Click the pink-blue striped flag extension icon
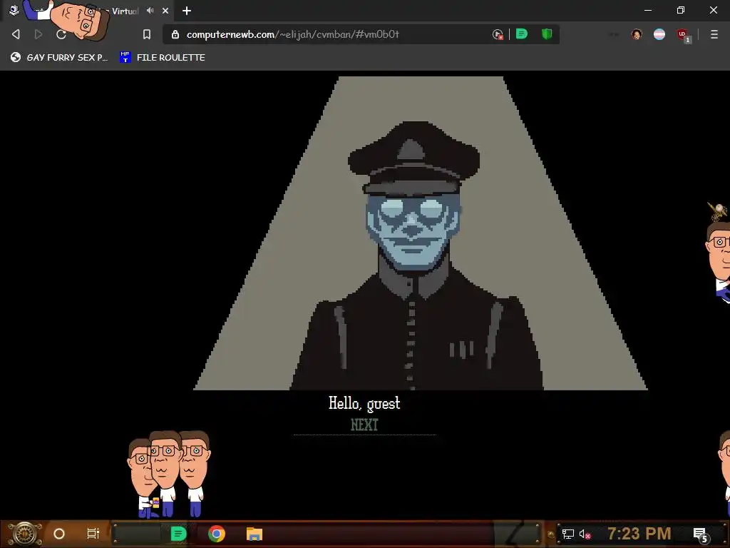Image resolution: width=730 pixels, height=548 pixels. click(x=659, y=34)
